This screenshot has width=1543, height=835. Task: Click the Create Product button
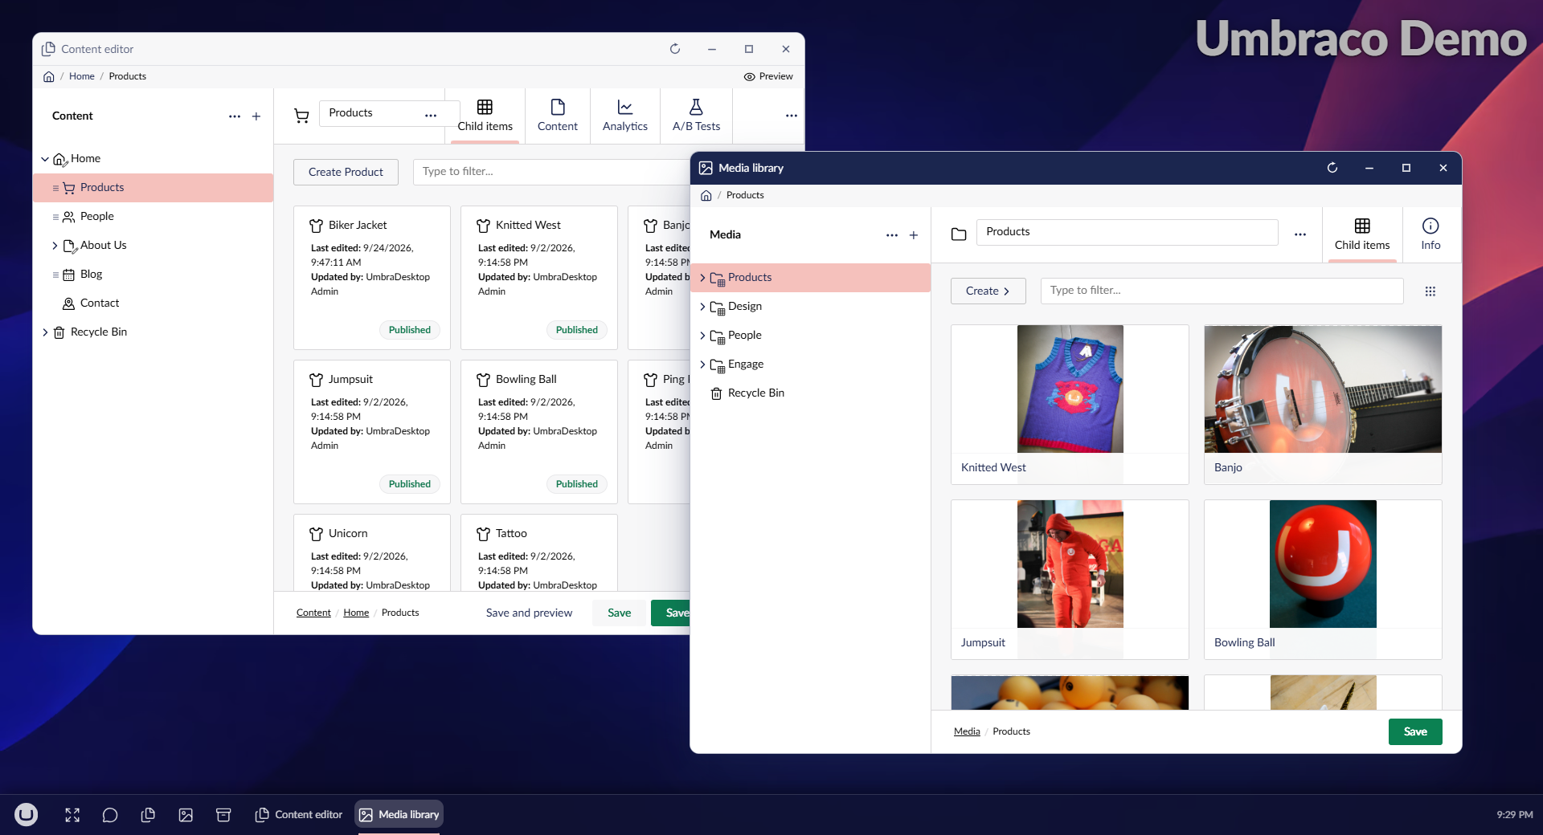(x=346, y=172)
